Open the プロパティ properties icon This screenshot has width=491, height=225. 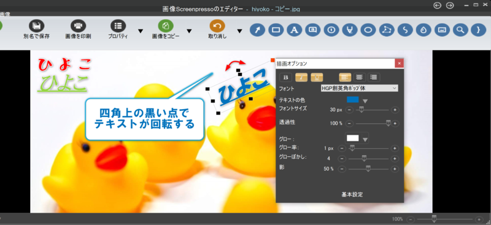pos(118,26)
